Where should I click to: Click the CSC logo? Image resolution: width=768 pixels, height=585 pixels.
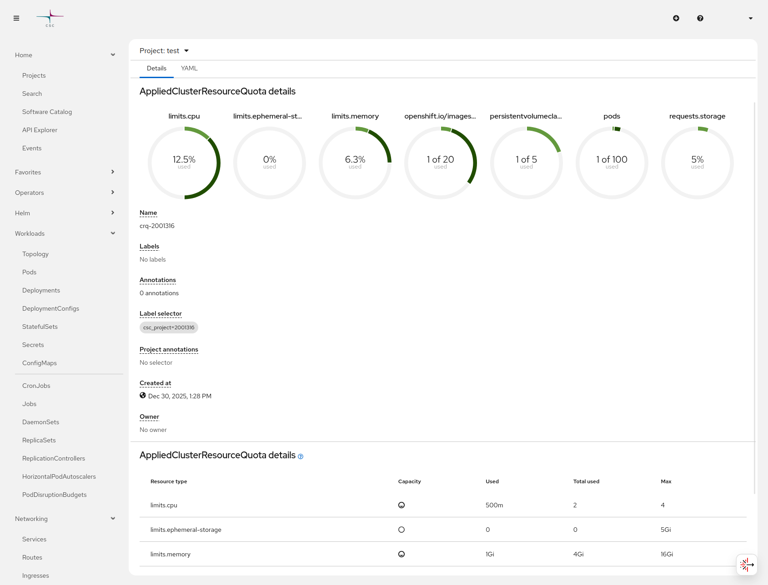coord(50,19)
